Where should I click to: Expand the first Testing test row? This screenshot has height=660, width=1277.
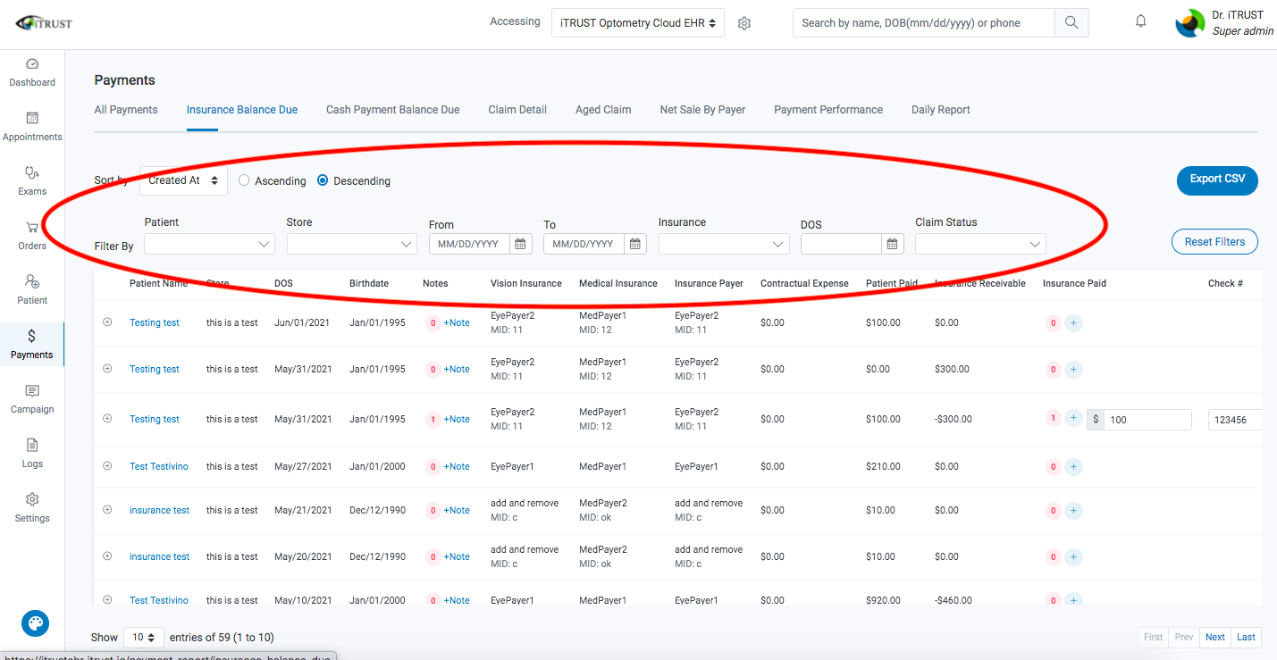(107, 322)
